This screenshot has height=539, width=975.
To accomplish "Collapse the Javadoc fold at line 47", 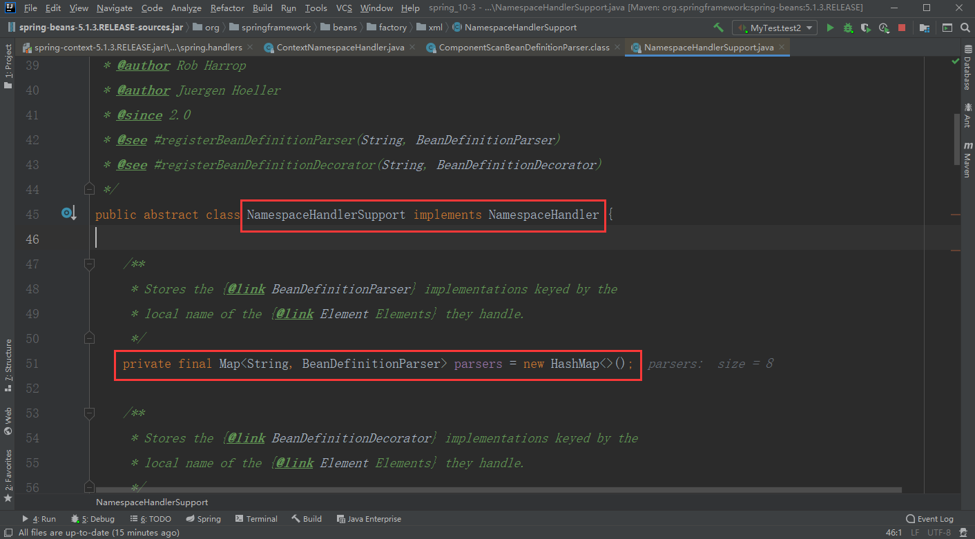I will (89, 264).
